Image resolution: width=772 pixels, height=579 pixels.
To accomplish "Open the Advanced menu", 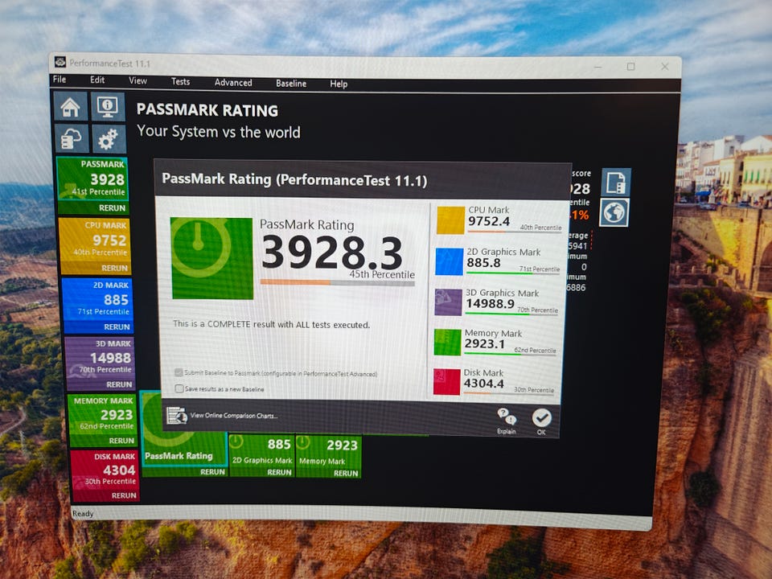I will point(233,83).
